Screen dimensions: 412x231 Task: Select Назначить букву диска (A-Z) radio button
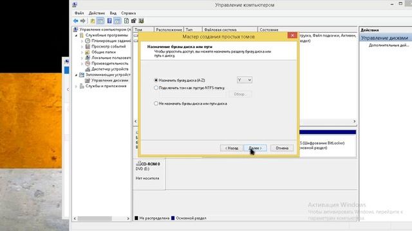pyautogui.click(x=156, y=80)
